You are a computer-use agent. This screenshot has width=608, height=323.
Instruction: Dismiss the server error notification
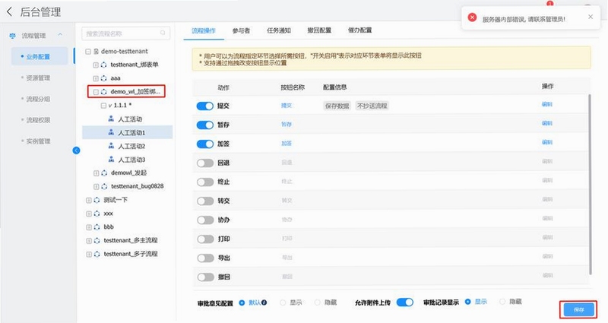(x=591, y=17)
